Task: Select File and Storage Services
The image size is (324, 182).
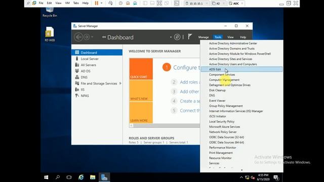Action: point(97,83)
